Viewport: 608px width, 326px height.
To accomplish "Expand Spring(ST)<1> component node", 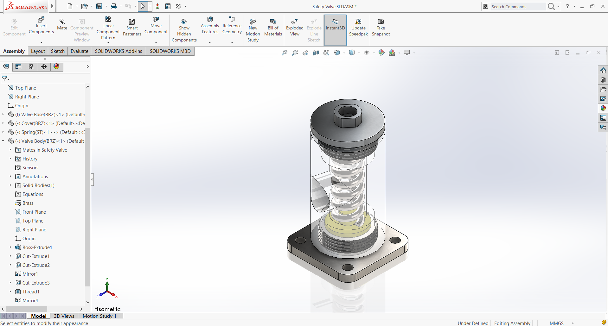I will [3, 132].
